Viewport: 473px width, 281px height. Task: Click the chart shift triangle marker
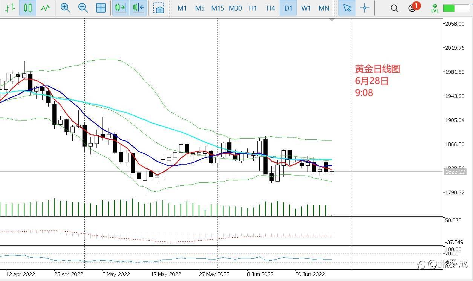coord(332,20)
